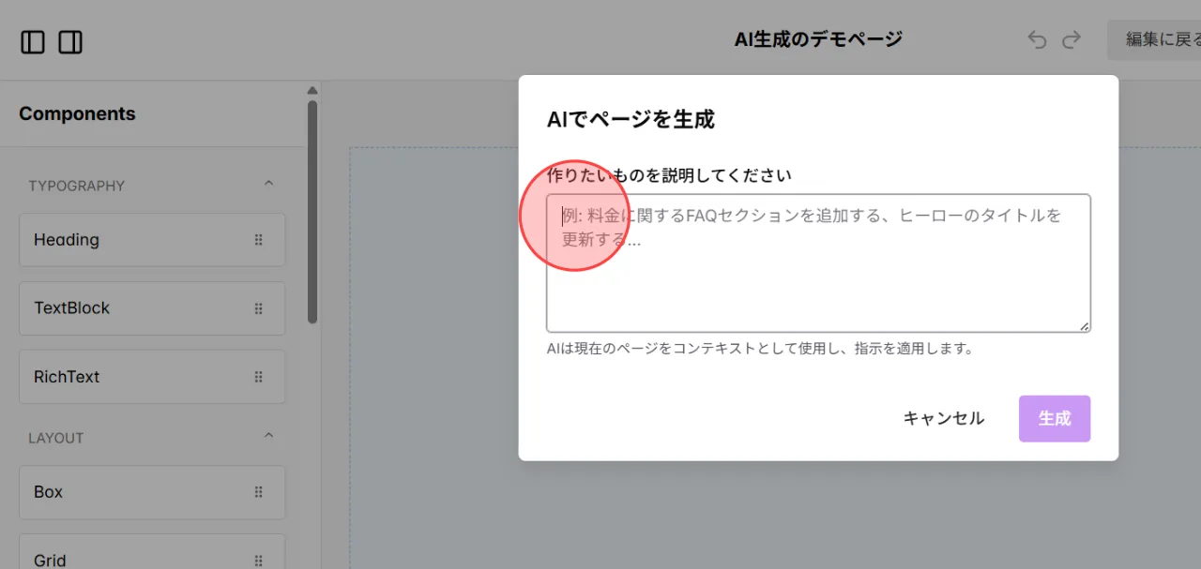The image size is (1201, 569).
Task: Click the drag handle on RichText
Action: (259, 377)
